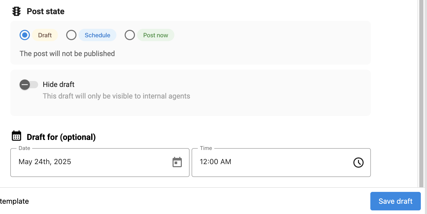Click the Draft for (optional) heading
This screenshot has width=427, height=214.
(x=61, y=137)
